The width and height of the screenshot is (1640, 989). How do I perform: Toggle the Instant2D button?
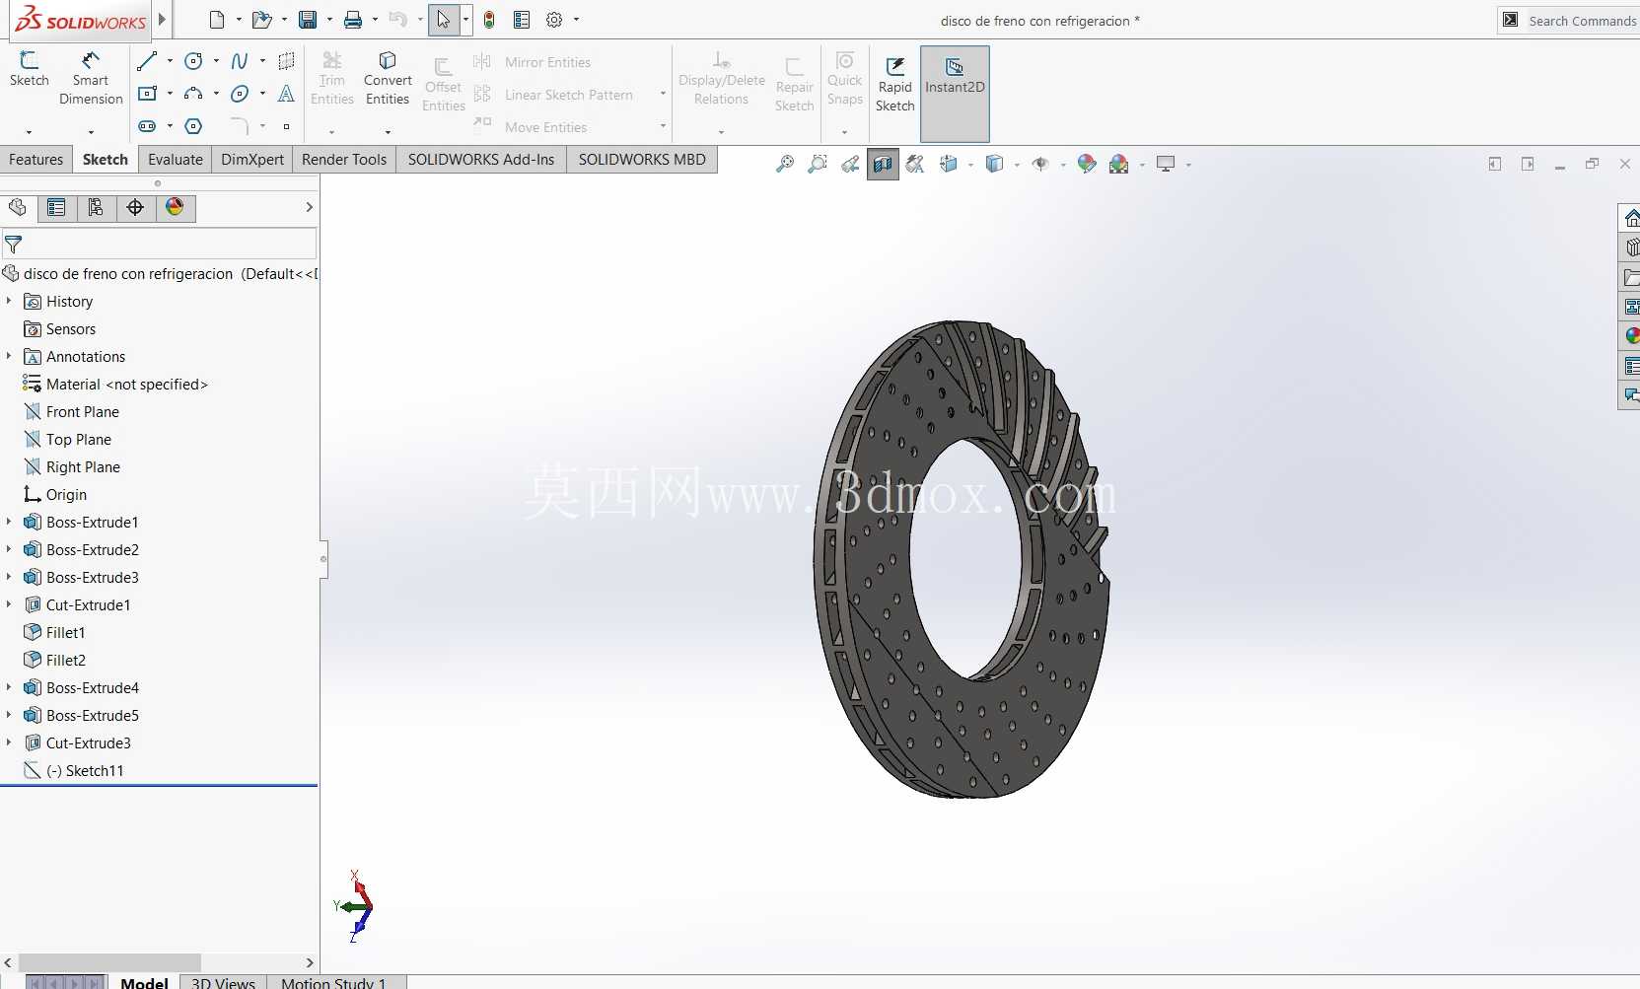(955, 93)
